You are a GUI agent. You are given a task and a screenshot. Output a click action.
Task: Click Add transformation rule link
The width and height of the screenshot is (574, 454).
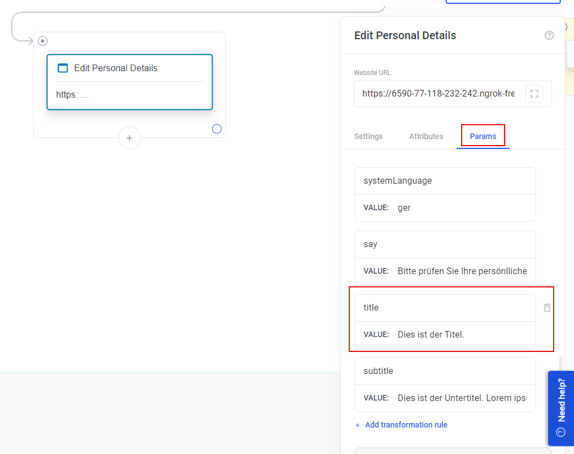point(402,425)
